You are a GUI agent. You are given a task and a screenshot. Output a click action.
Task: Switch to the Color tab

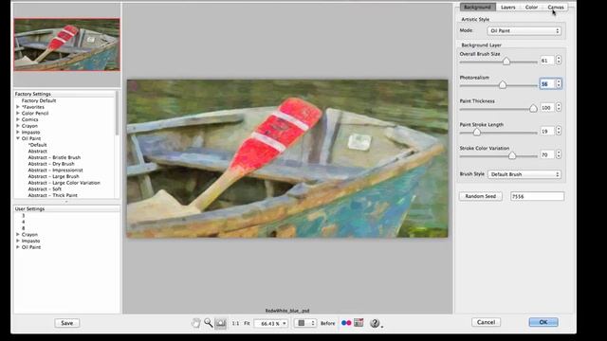point(531,7)
